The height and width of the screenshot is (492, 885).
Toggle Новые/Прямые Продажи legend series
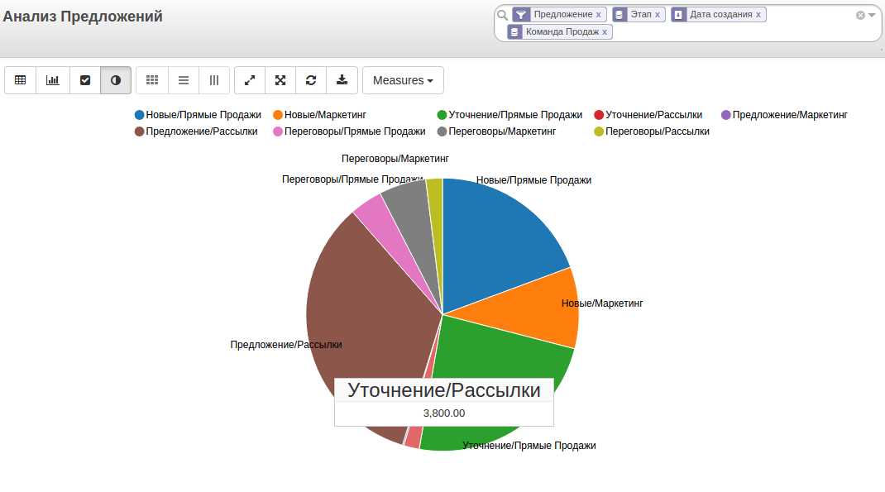click(x=198, y=115)
